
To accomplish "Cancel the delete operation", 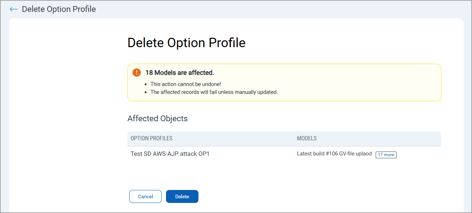I will (x=145, y=196).
